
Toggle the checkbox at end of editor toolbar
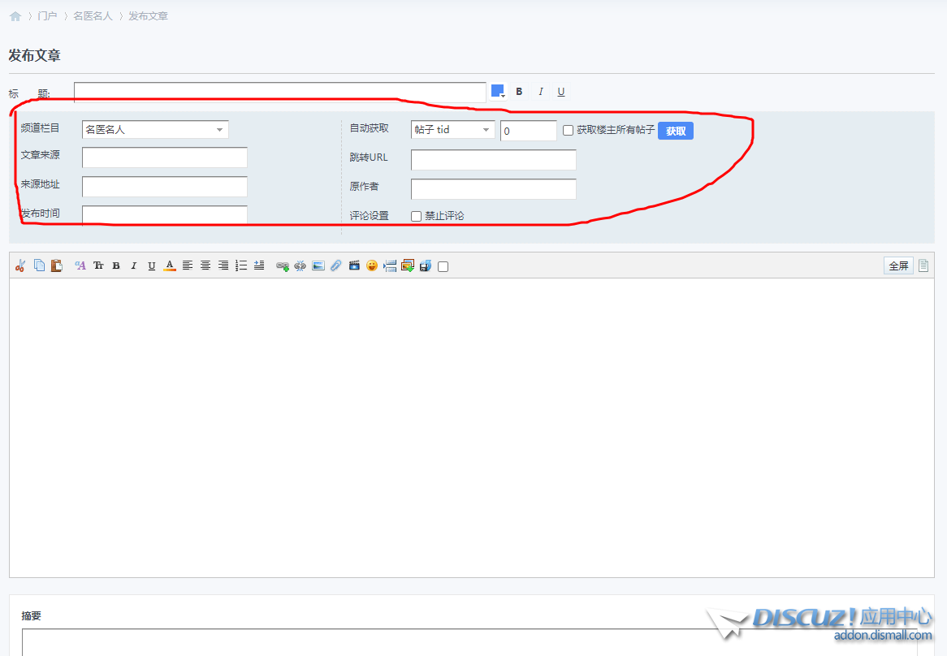pyautogui.click(x=443, y=266)
